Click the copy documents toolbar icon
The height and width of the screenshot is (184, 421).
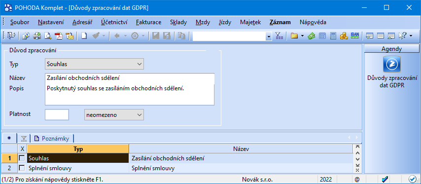26,36
